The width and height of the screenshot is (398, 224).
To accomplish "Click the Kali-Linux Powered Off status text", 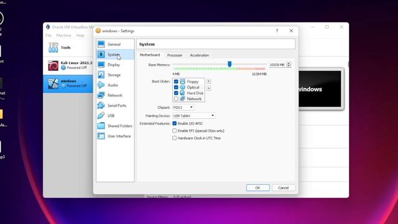I will (x=76, y=68).
